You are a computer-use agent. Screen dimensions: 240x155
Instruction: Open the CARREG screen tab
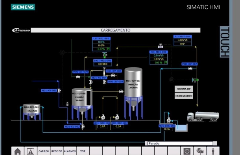[44, 151]
